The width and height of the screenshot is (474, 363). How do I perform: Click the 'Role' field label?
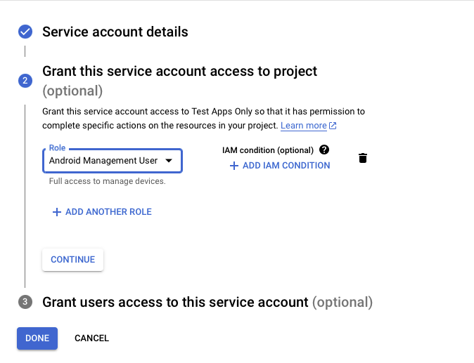57,148
